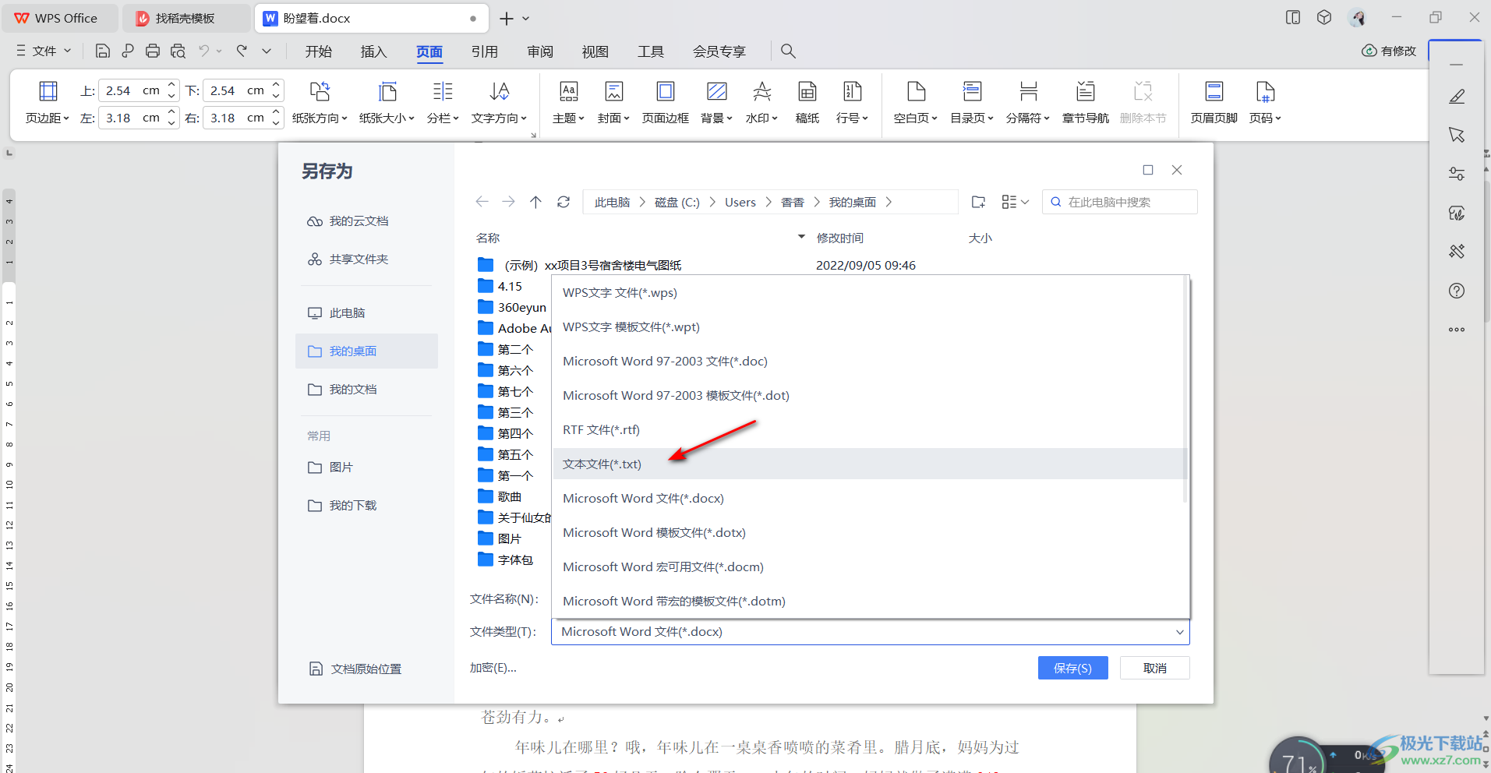Switch to the 引用 ribbon tab
The image size is (1491, 773).
[x=484, y=51]
